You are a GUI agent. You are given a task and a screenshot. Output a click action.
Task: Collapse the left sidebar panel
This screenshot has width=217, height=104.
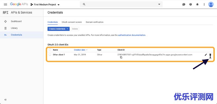[x=5, y=100]
